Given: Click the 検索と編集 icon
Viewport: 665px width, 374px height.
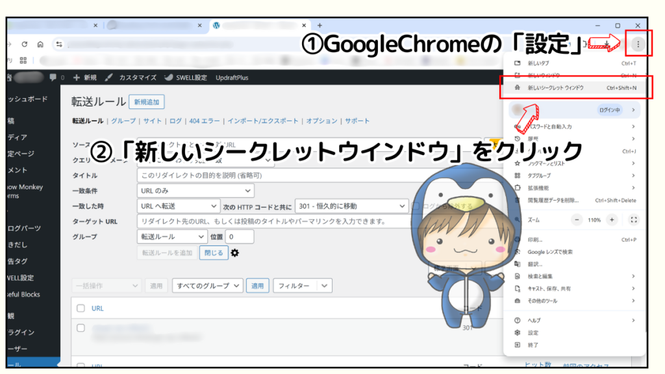Looking at the screenshot, I should click(x=518, y=277).
